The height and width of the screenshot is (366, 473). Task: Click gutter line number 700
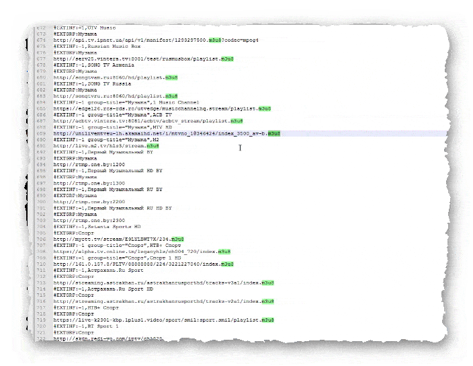[41, 202]
